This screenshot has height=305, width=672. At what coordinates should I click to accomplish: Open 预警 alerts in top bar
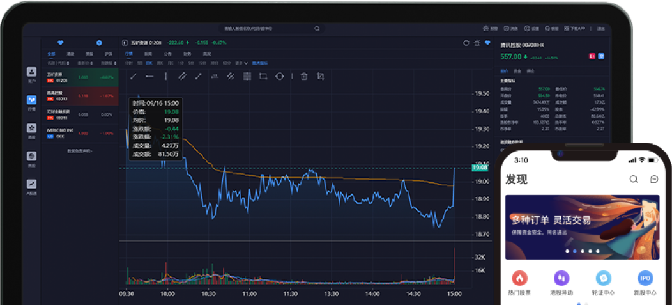[491, 29]
